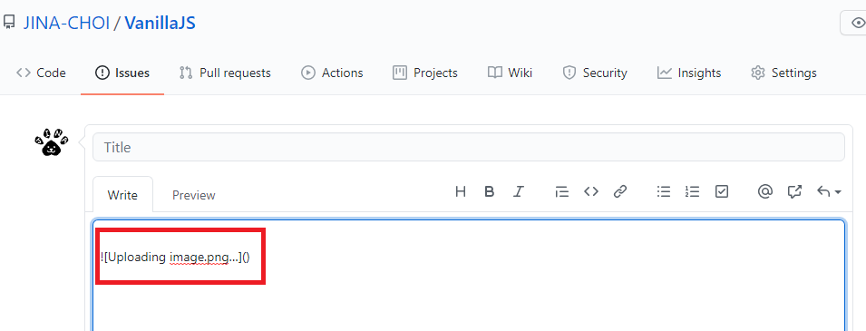Click the repository book icon
Screen dimensions: 866x331
(9, 23)
